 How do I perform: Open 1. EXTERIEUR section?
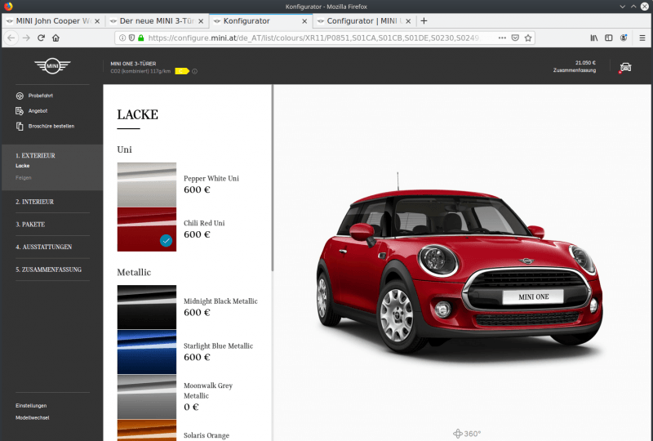pos(35,155)
